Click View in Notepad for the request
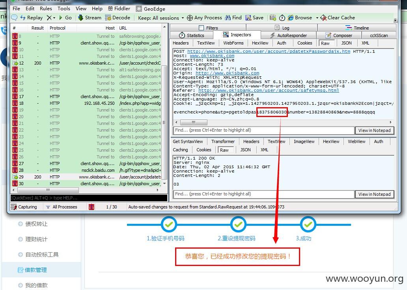This screenshot has height=290, width=407. coord(374,130)
